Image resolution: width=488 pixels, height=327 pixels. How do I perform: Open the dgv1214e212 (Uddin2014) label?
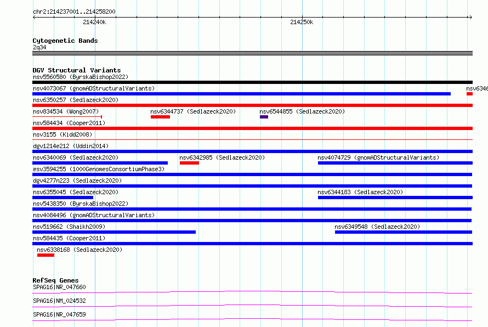click(71, 146)
